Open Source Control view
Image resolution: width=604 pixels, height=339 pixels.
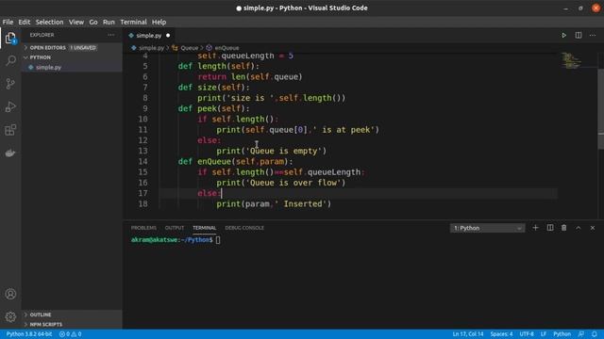tap(10, 84)
